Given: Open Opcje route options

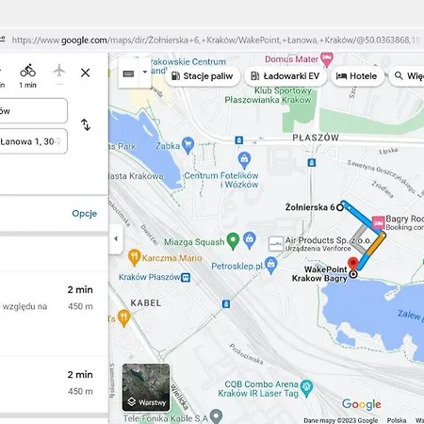Looking at the screenshot, I should tap(84, 214).
